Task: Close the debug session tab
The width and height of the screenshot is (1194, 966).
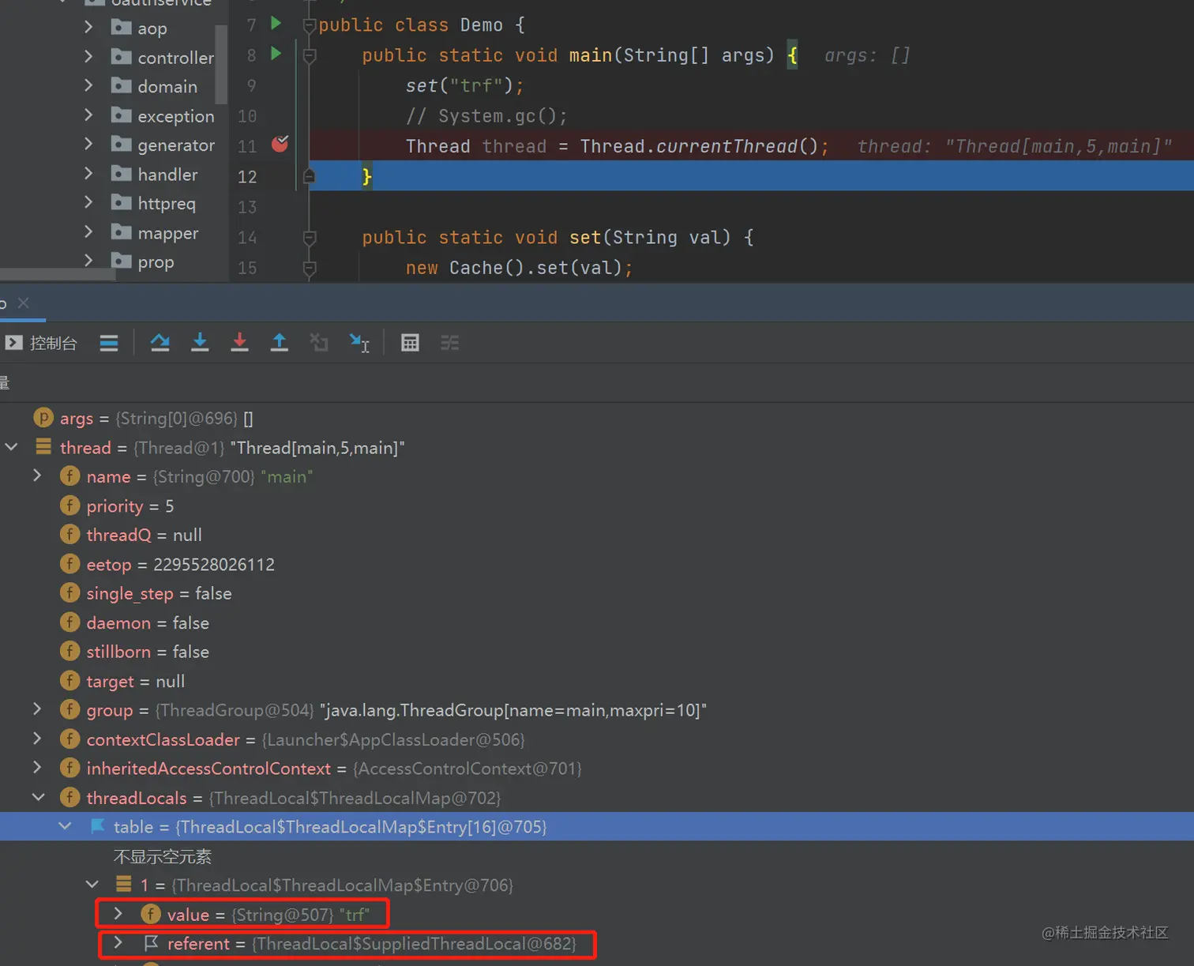Action: [x=24, y=303]
